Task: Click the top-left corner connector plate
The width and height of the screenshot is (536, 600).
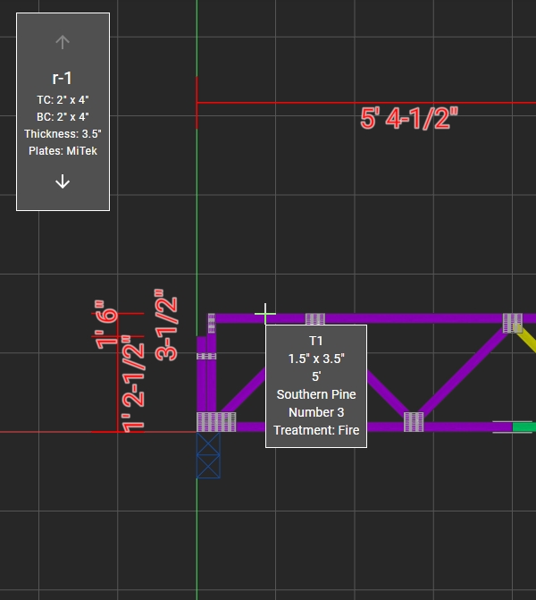Action: (x=212, y=322)
